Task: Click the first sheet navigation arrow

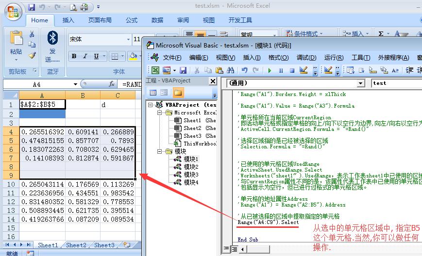Action: point(7,244)
